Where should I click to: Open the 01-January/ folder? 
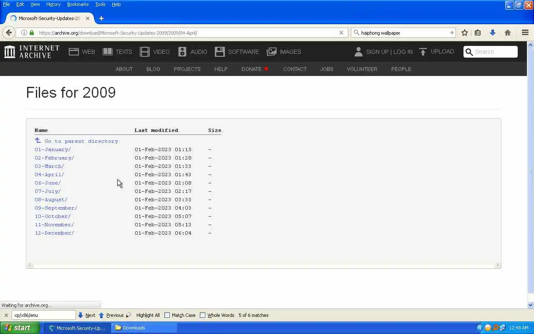pyautogui.click(x=53, y=149)
